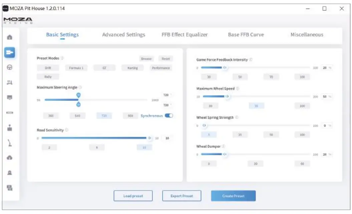Click the Wheel Spring Strength value field
Screen dimensions: 352x214
326,126
